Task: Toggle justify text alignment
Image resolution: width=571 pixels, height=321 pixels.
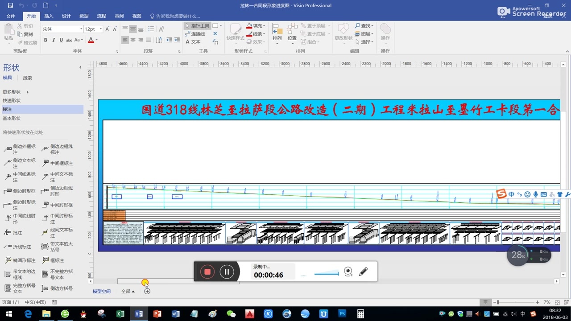Action: pos(149,40)
